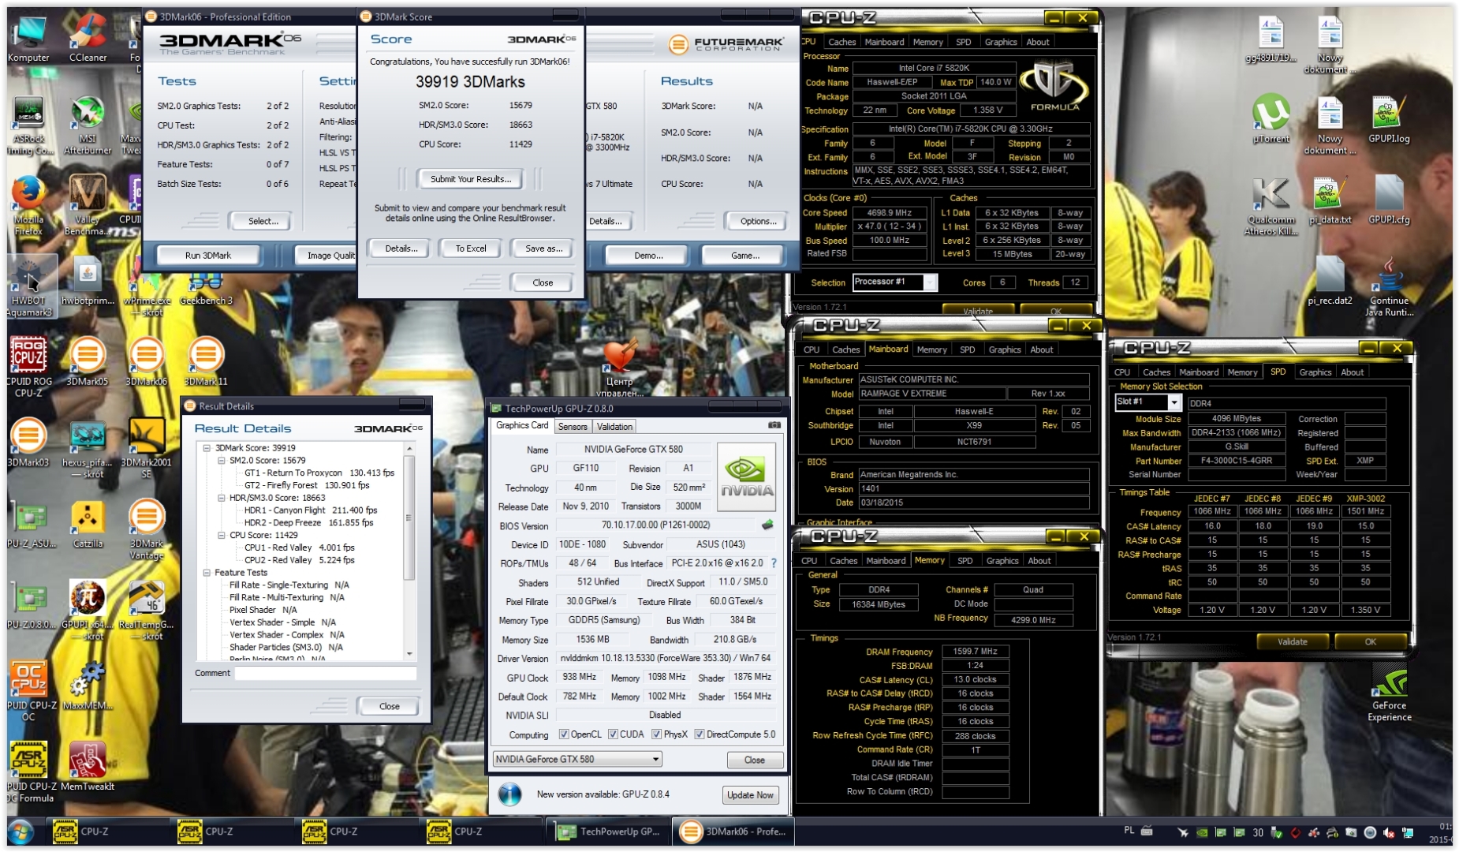Open SPD tab in Mainboard CPU-Z window
This screenshot has height=852, width=1459.
(x=968, y=350)
